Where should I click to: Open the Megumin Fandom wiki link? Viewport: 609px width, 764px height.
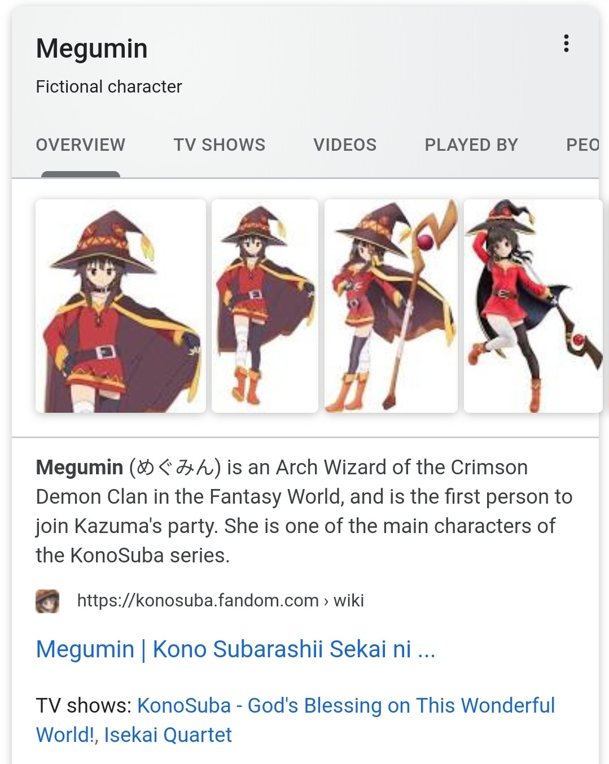pyautogui.click(x=235, y=650)
